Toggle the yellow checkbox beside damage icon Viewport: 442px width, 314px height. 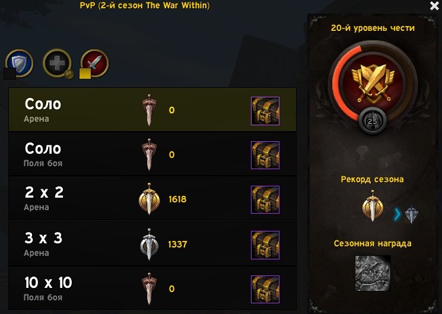click(85, 74)
